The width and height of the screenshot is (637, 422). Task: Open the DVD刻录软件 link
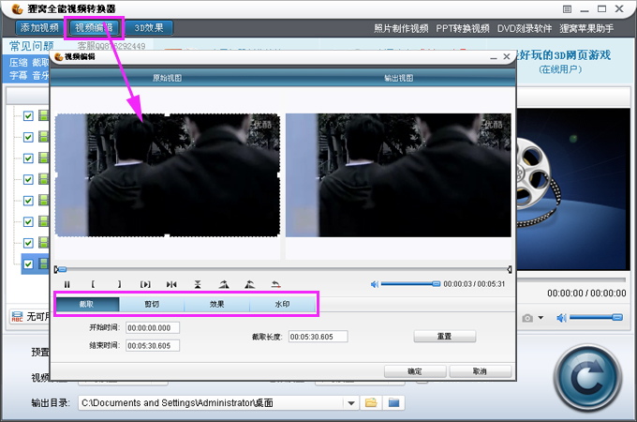click(x=525, y=28)
